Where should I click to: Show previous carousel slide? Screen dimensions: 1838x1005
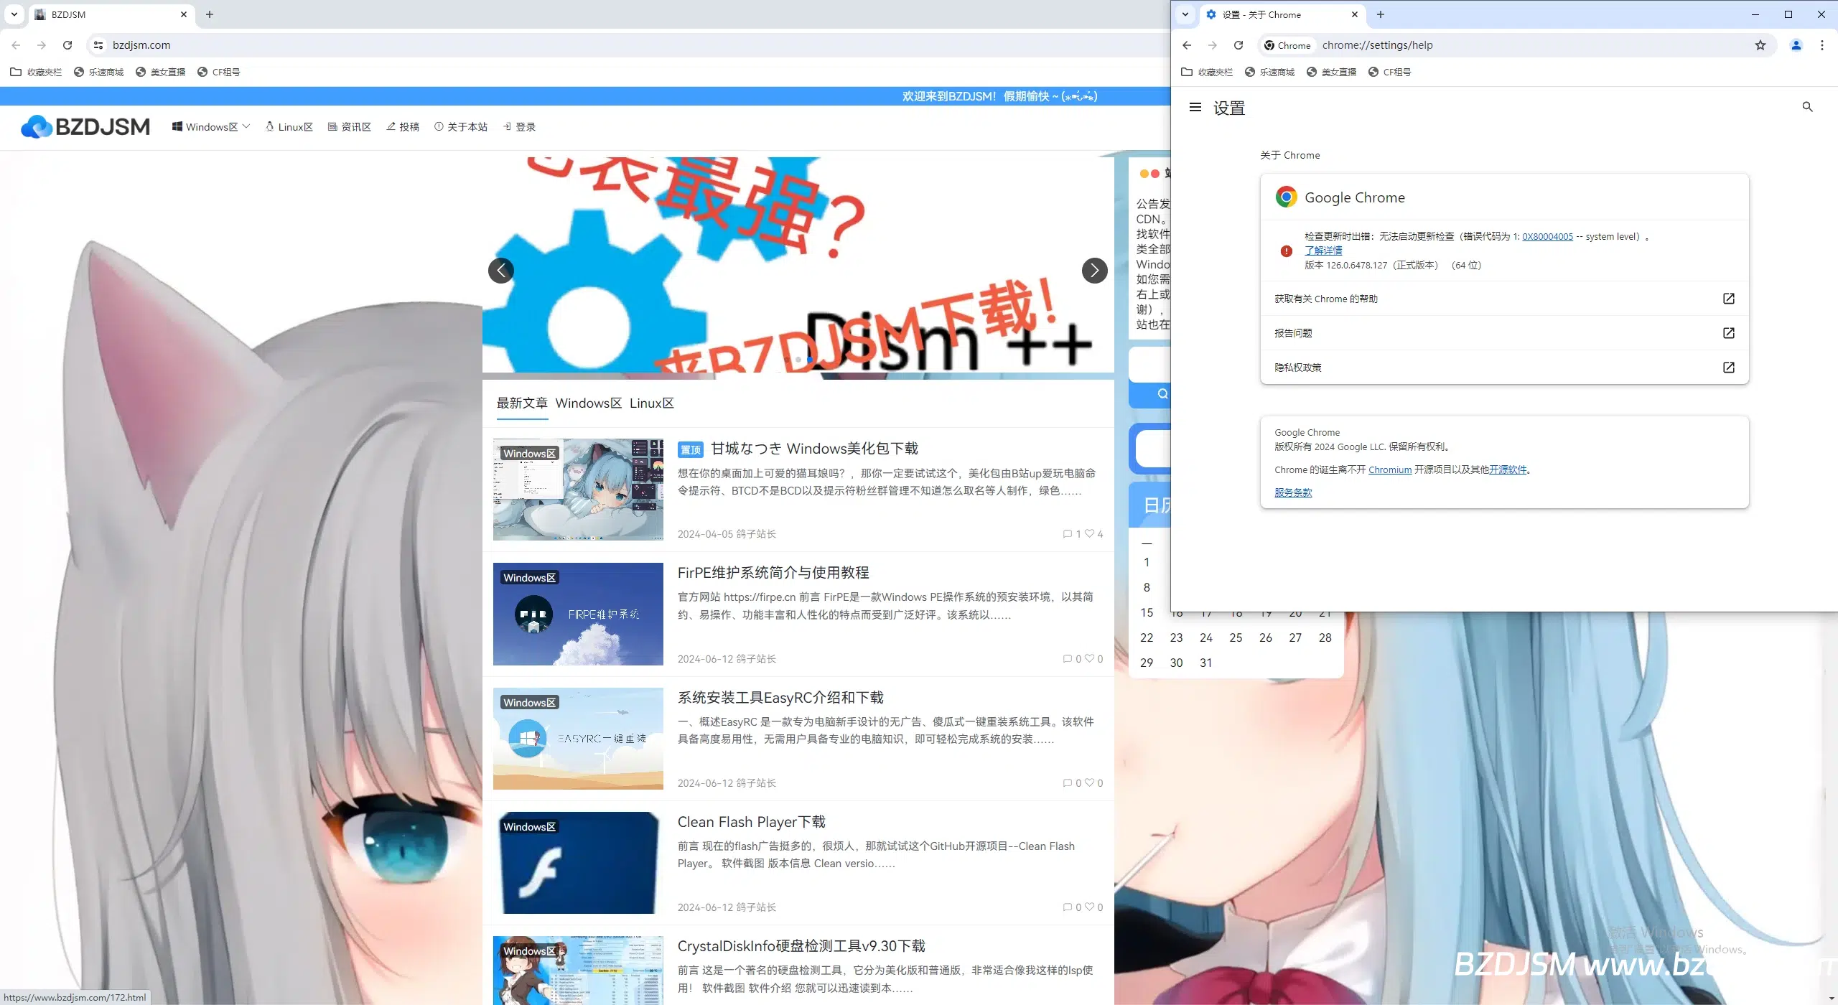(x=501, y=271)
